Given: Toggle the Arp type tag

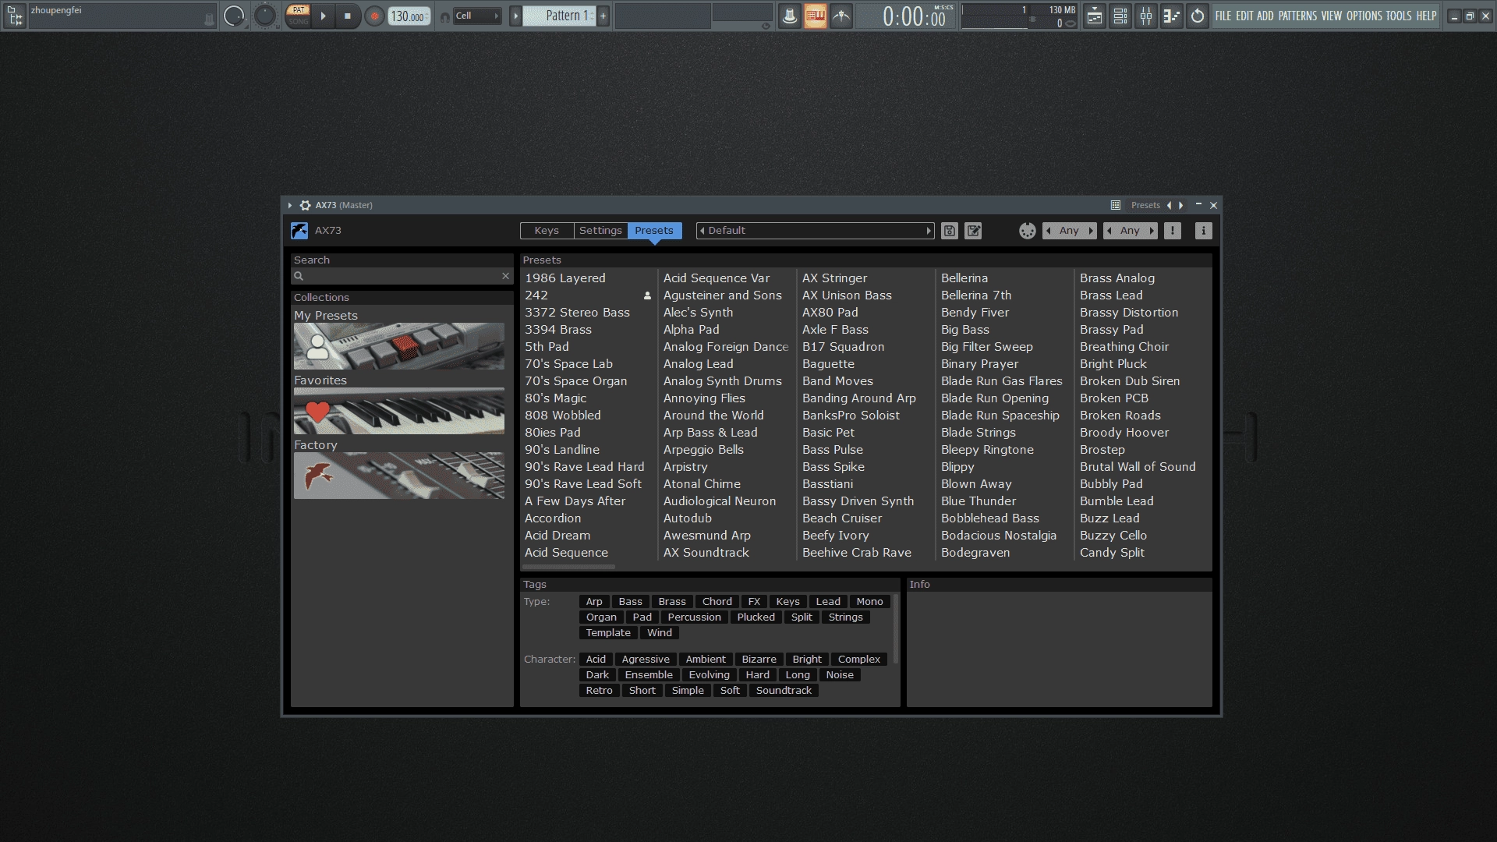Looking at the screenshot, I should click(594, 602).
